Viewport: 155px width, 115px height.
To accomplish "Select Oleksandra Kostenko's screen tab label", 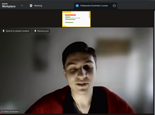I will [x=94, y=6].
